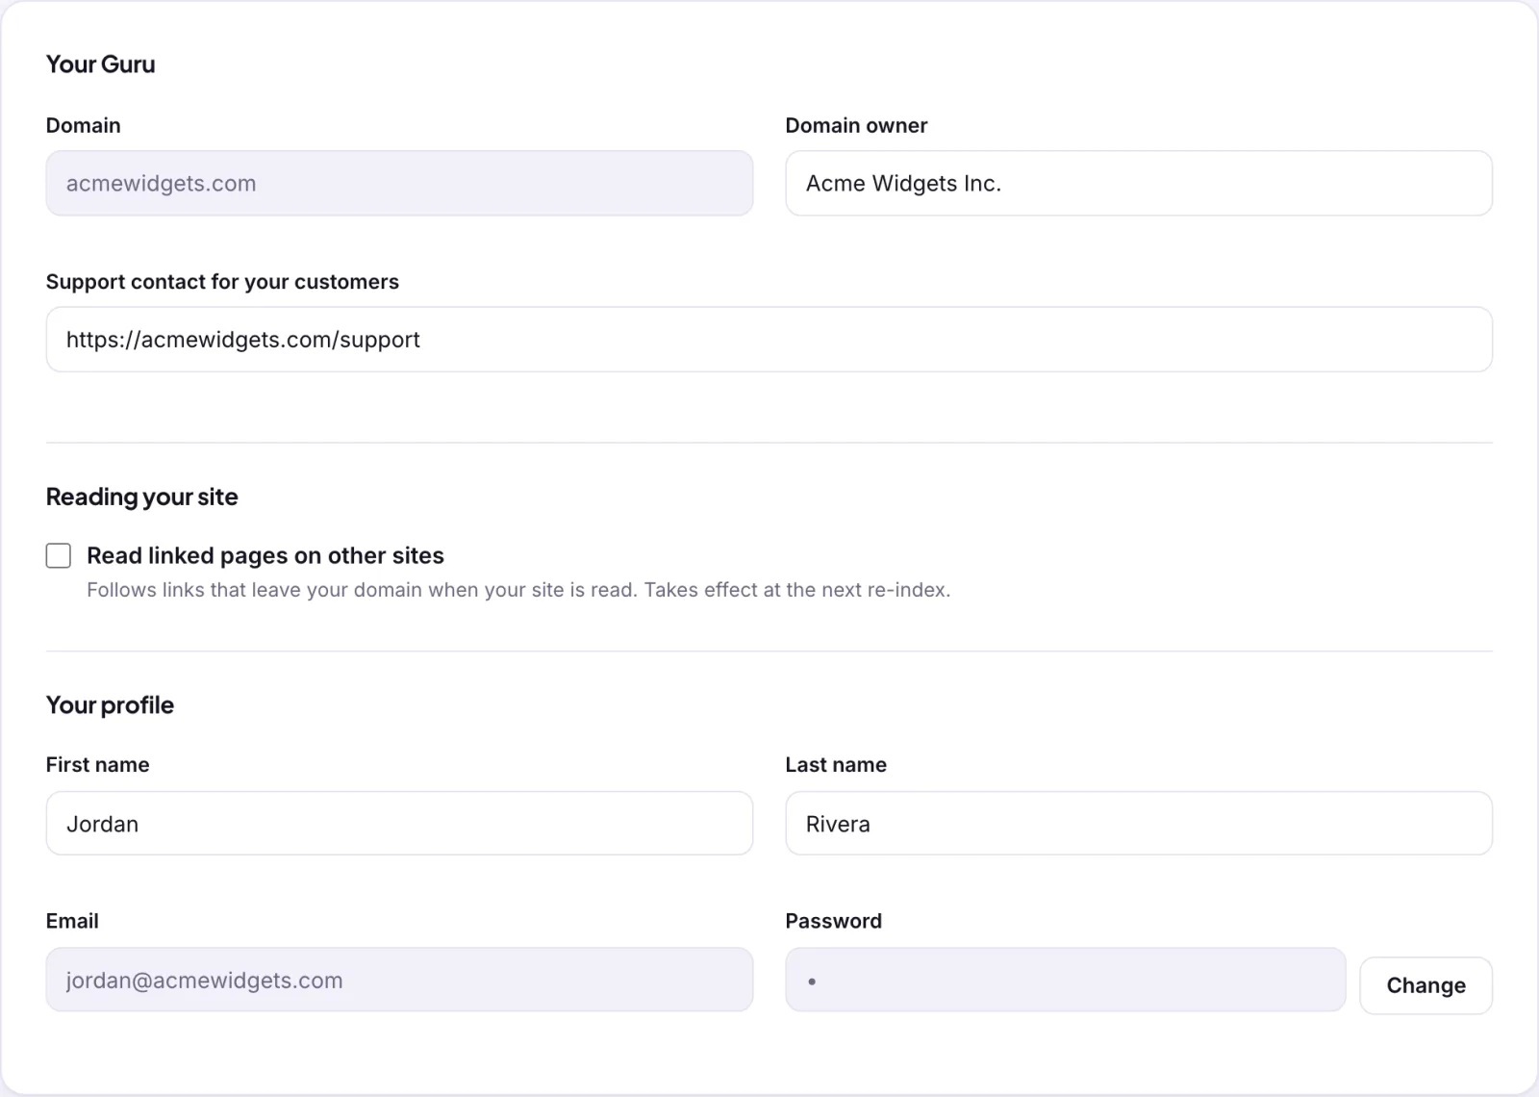Focus the Domain owner input field

click(x=1139, y=183)
